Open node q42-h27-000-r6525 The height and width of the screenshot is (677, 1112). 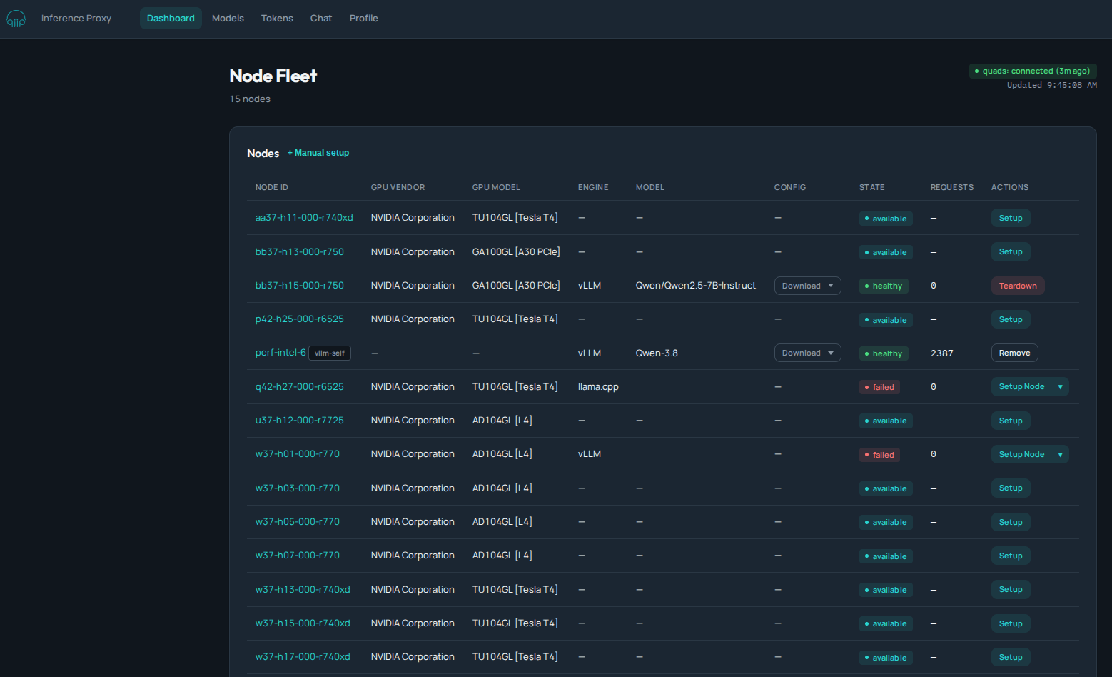point(300,387)
